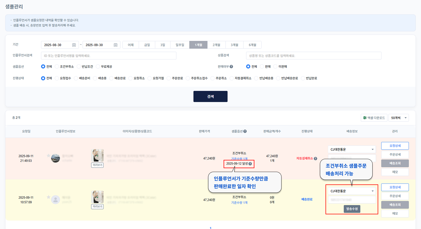Viewport: 421px width, 229px height.
Task: Open the 50개씩 page size dropdown
Action: tap(398, 118)
